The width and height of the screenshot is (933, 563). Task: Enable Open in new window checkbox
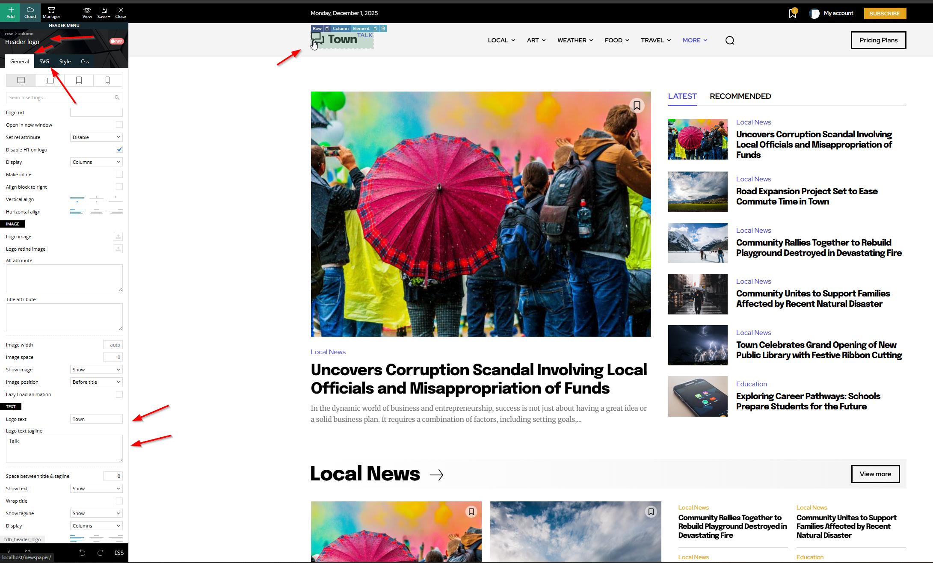coord(119,124)
